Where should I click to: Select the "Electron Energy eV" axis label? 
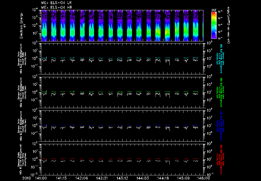22,26
